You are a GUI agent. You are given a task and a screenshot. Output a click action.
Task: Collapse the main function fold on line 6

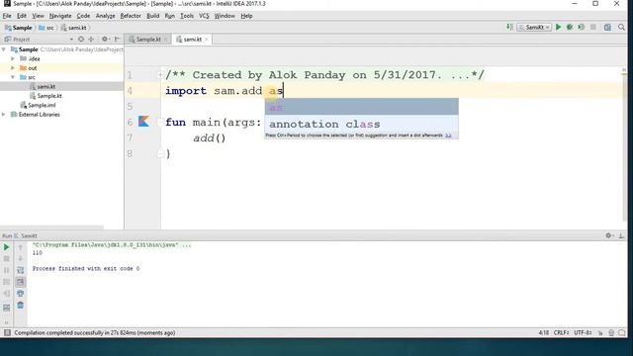pos(160,122)
